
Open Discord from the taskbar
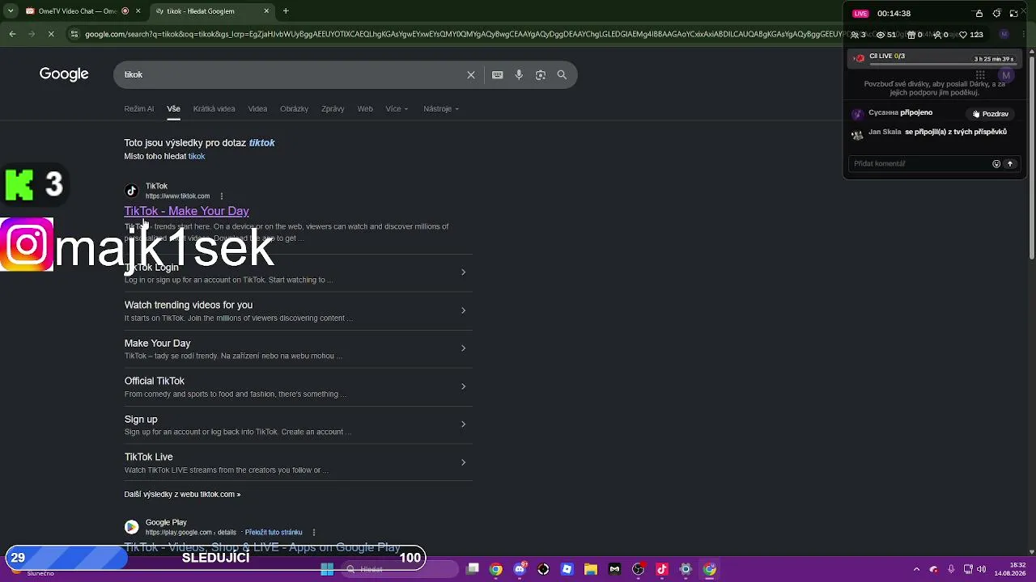pos(520,570)
